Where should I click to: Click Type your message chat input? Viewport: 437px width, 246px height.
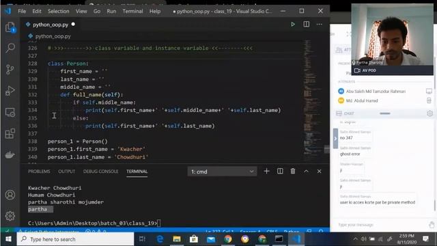[x=382, y=225]
